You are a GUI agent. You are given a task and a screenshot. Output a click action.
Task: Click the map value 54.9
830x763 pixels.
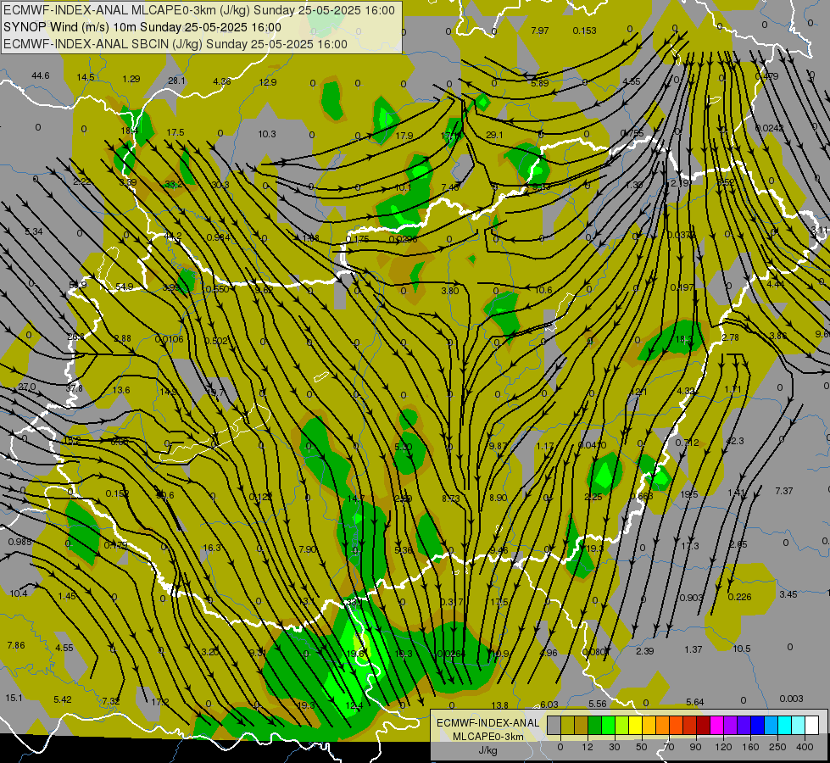[125, 287]
